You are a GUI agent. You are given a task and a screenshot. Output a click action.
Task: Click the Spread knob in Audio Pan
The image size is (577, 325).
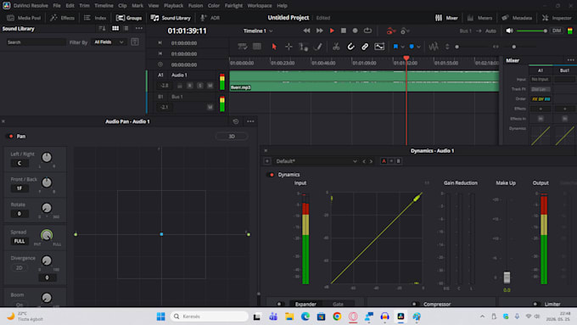pos(47,235)
